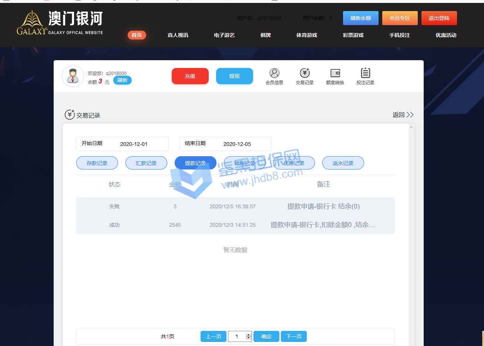Click the 会员信息 member info icon
The height and width of the screenshot is (346, 484).
[x=274, y=73]
